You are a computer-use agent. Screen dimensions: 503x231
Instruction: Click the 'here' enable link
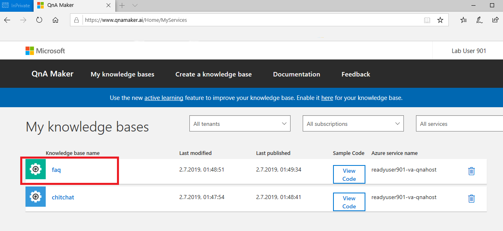pyautogui.click(x=327, y=97)
